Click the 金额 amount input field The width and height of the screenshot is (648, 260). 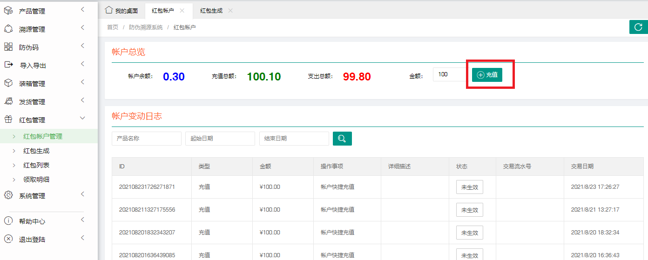[x=448, y=74]
